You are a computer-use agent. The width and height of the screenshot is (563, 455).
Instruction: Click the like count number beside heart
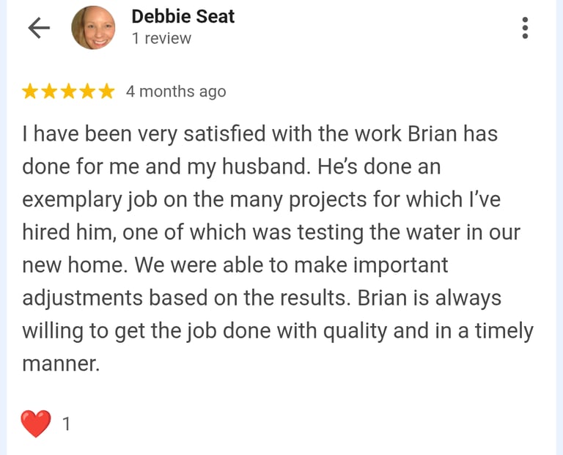coord(67,423)
